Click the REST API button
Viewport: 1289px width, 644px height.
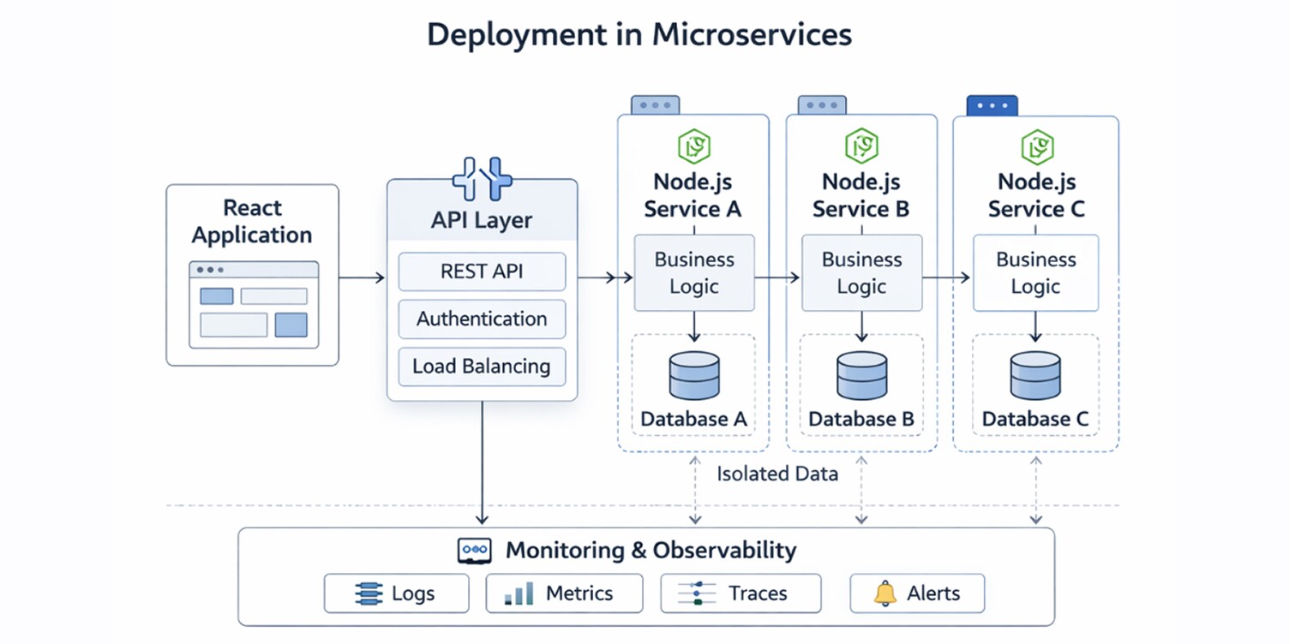(x=482, y=271)
